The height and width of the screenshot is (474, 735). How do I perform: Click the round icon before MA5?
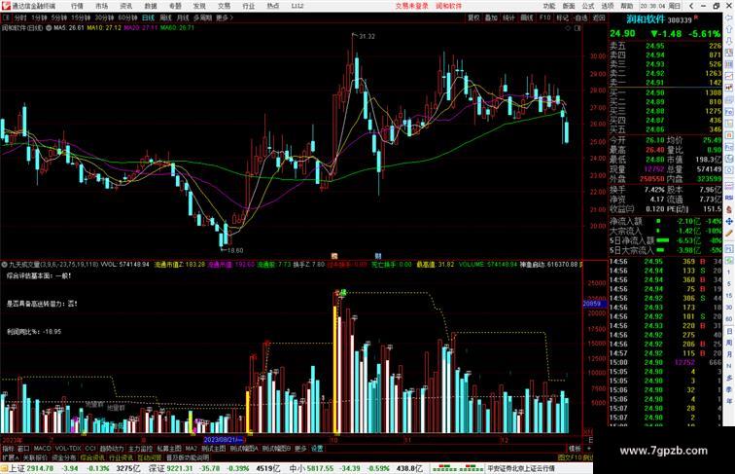(49, 27)
